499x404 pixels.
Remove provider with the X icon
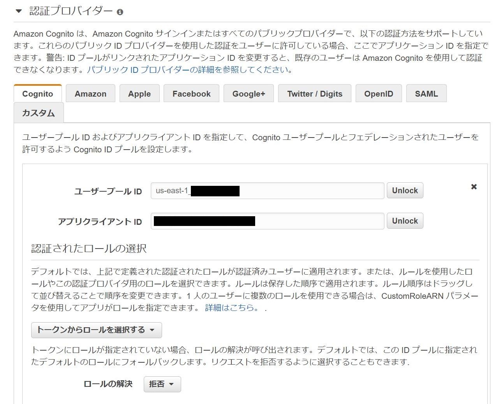474,187
